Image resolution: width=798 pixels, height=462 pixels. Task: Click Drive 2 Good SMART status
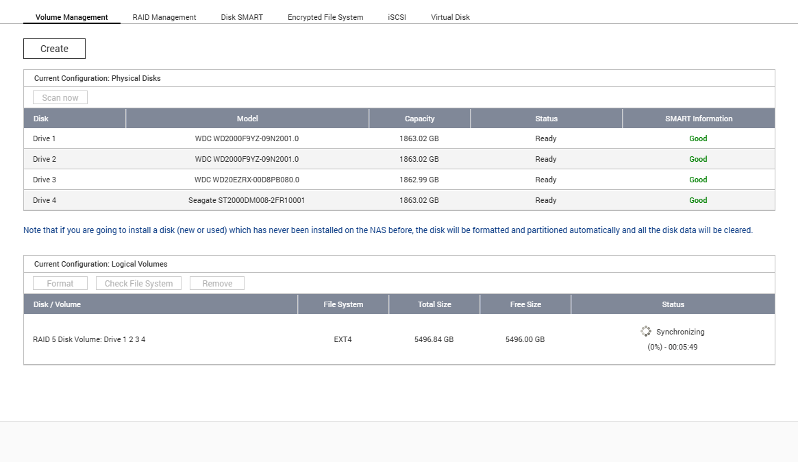tap(698, 159)
